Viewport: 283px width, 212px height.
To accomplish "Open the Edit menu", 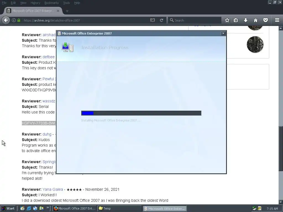I will coord(13,3).
